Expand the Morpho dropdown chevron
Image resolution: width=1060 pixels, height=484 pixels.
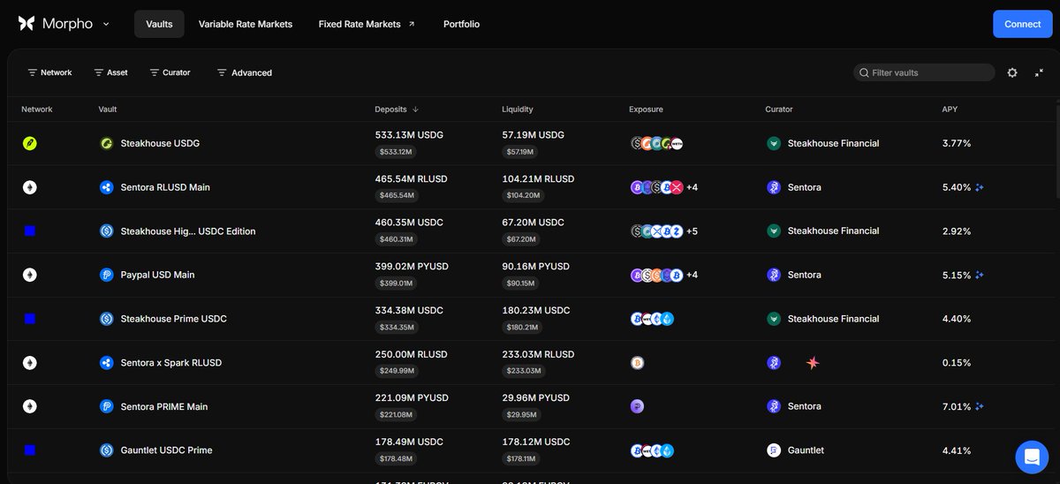pyautogui.click(x=106, y=24)
